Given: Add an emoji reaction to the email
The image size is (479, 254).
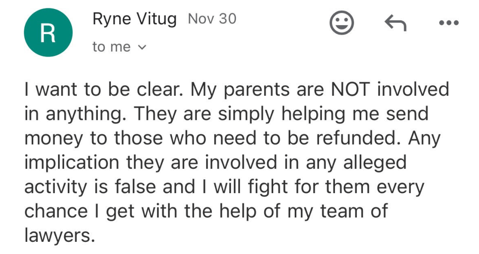Looking at the screenshot, I should 341,23.
